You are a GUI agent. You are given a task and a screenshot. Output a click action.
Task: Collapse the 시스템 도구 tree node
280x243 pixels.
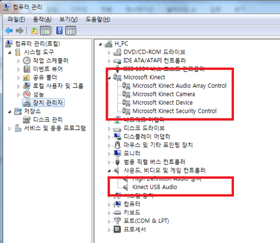click(x=10, y=52)
